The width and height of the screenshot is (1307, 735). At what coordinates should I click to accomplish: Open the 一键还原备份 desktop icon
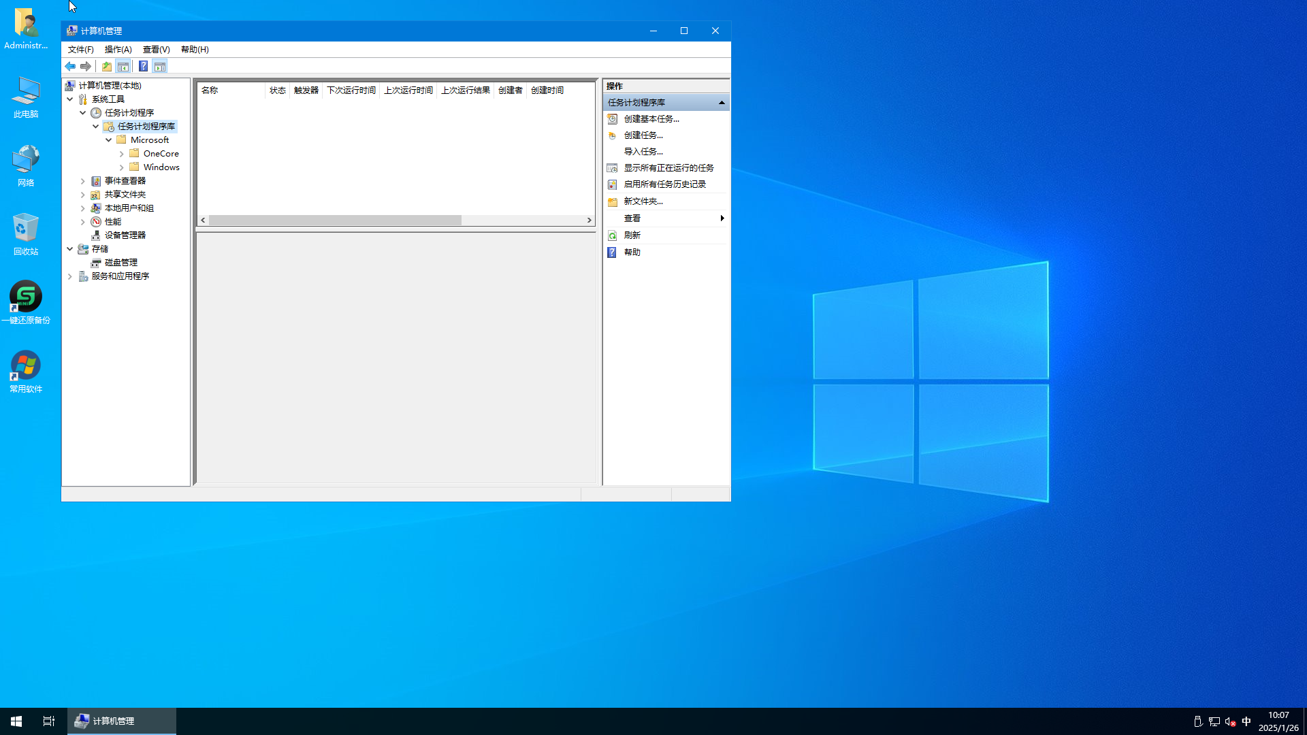point(26,303)
